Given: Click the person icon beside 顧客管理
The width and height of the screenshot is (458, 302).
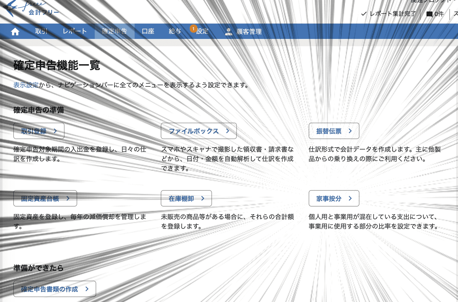Looking at the screenshot, I should click(x=229, y=32).
